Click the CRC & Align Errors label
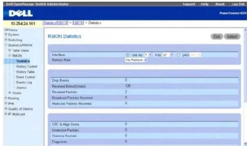The image size is (247, 146). click(x=66, y=125)
